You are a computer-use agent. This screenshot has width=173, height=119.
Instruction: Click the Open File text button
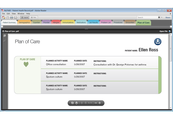(x=163, y=31)
